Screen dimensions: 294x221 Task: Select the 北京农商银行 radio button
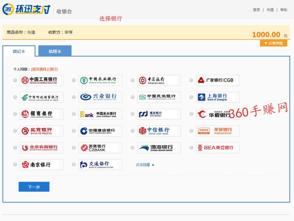15,148
